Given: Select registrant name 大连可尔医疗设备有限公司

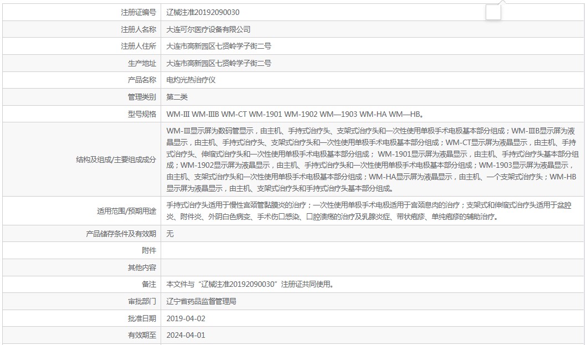Looking at the screenshot, I should tap(208, 29).
